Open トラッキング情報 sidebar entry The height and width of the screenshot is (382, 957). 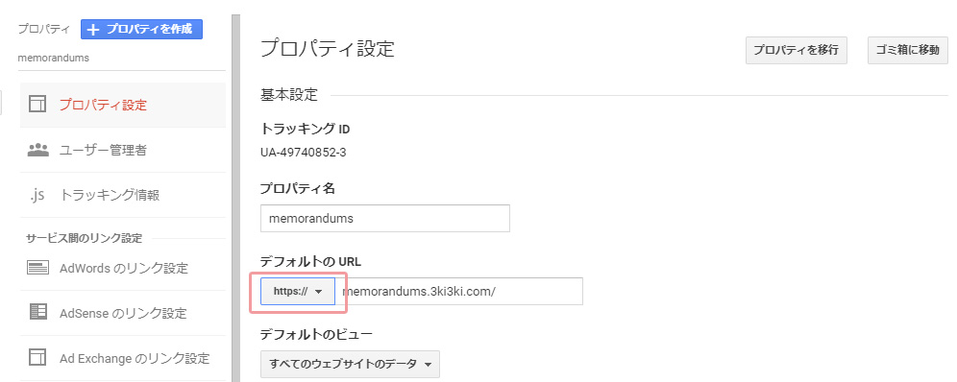click(123, 195)
